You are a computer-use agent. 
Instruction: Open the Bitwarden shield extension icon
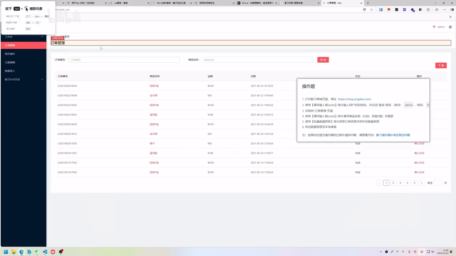tap(381, 10)
